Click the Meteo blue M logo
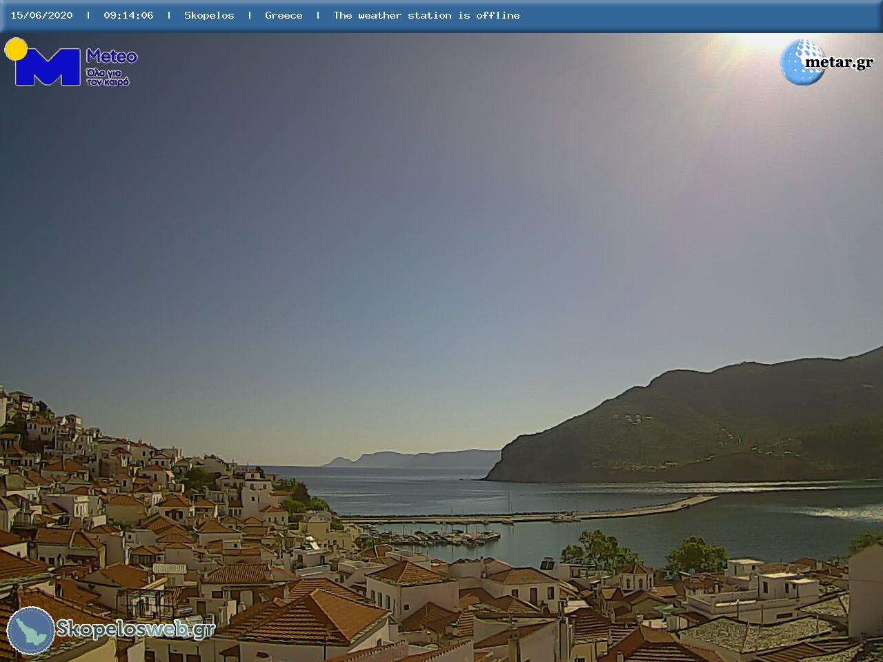 click(x=47, y=67)
